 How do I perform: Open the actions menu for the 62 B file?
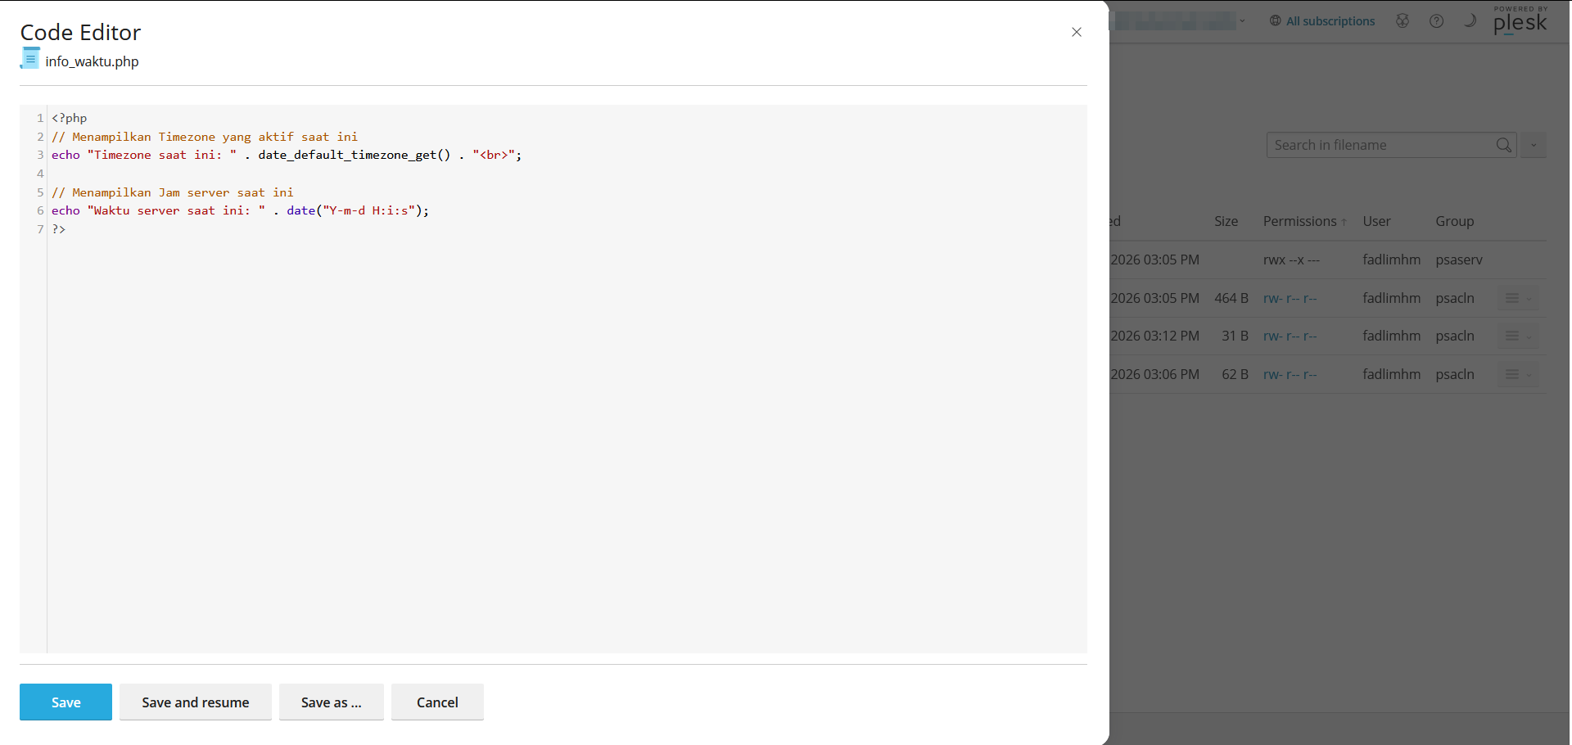pyautogui.click(x=1514, y=374)
